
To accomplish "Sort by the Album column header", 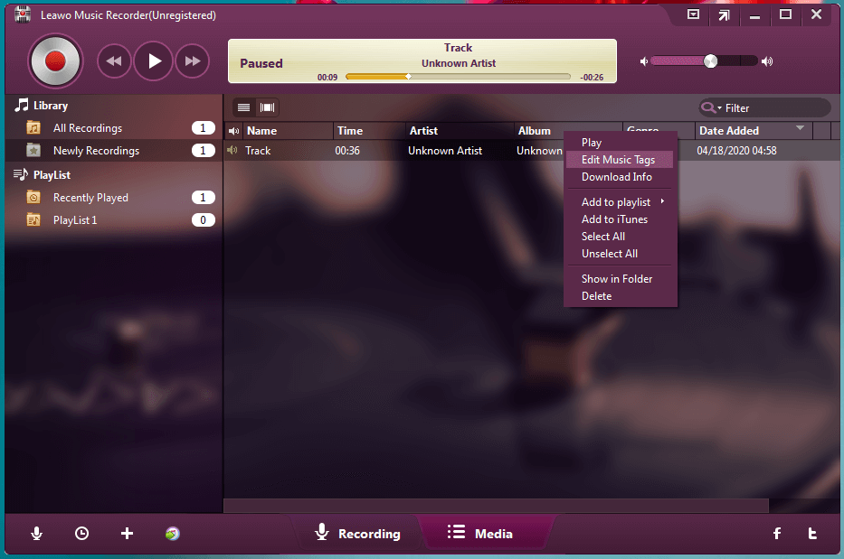I will [539, 131].
